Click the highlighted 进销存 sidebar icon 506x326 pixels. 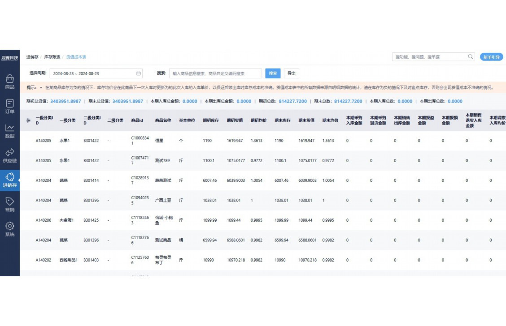pos(10,178)
